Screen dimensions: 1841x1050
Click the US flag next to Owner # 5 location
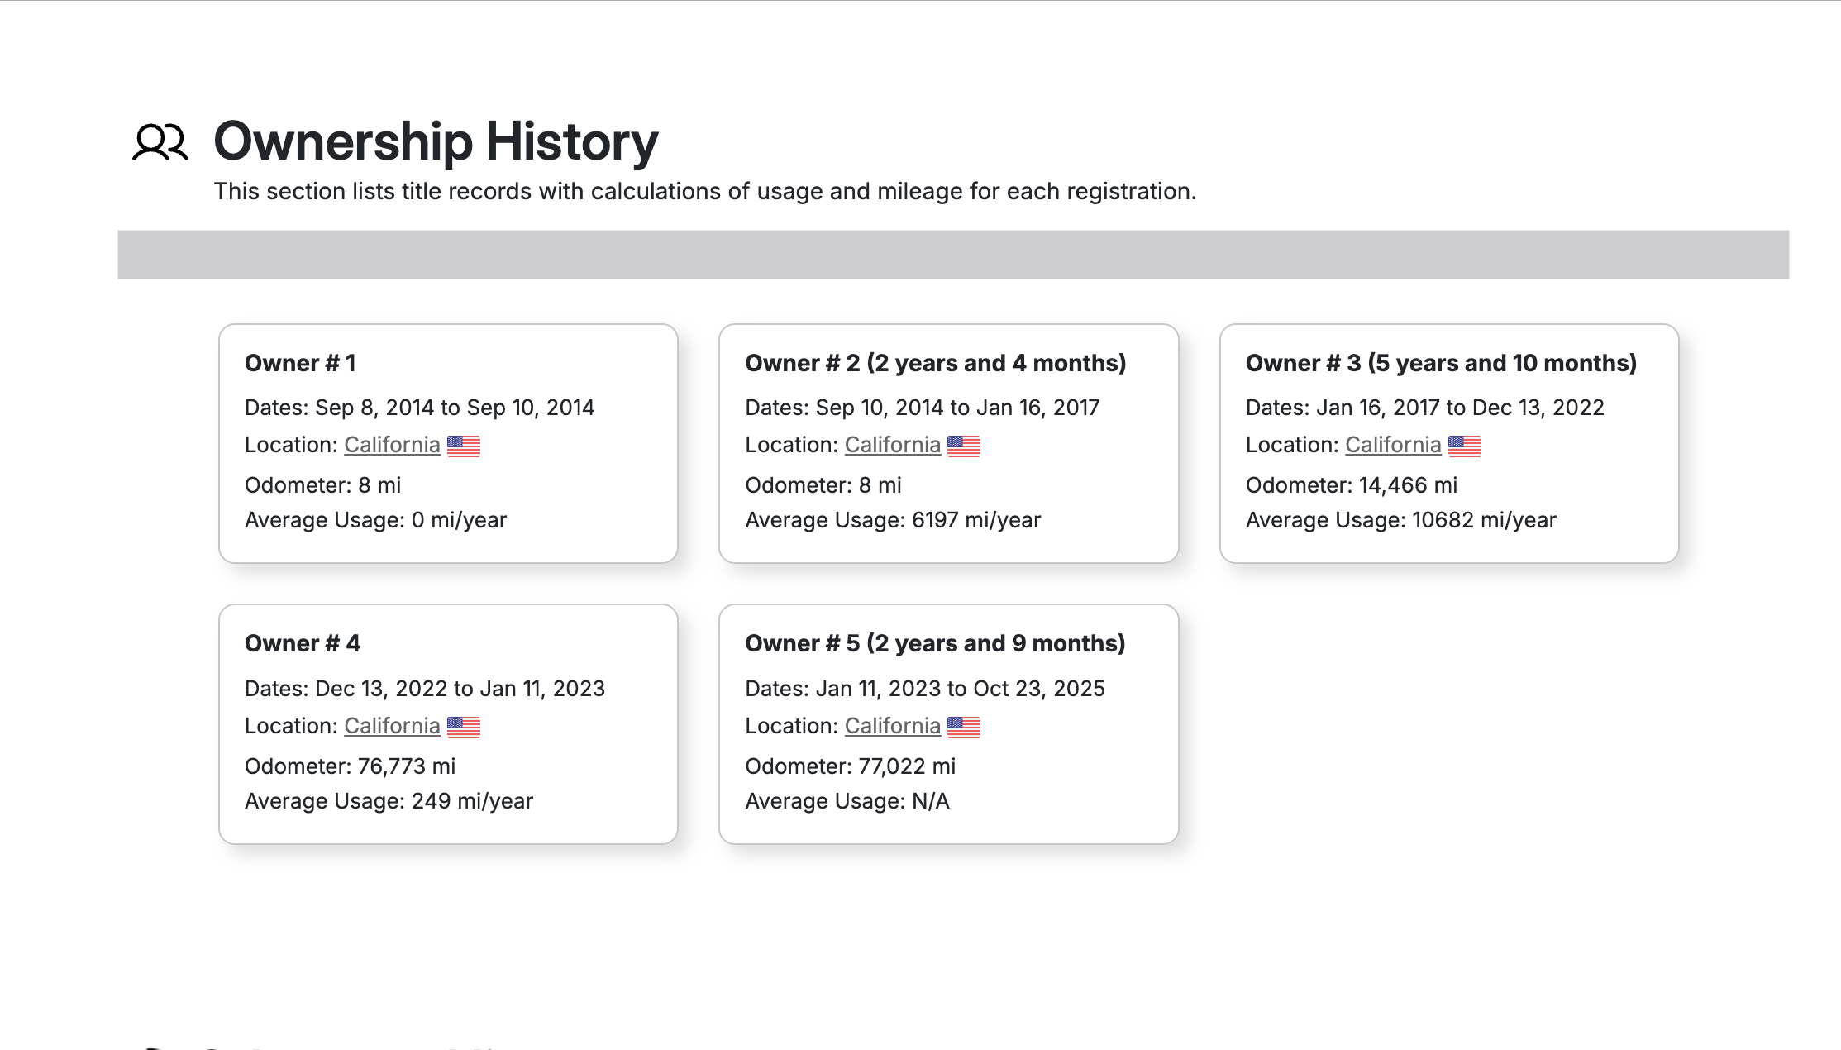[x=965, y=727]
